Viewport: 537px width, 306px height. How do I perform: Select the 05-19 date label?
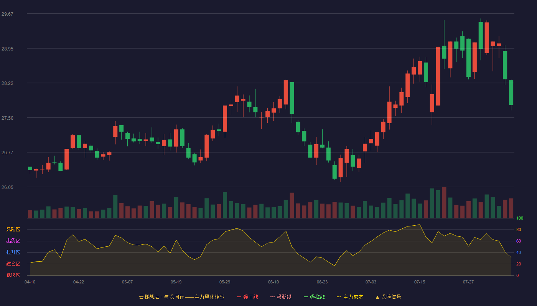(176, 282)
